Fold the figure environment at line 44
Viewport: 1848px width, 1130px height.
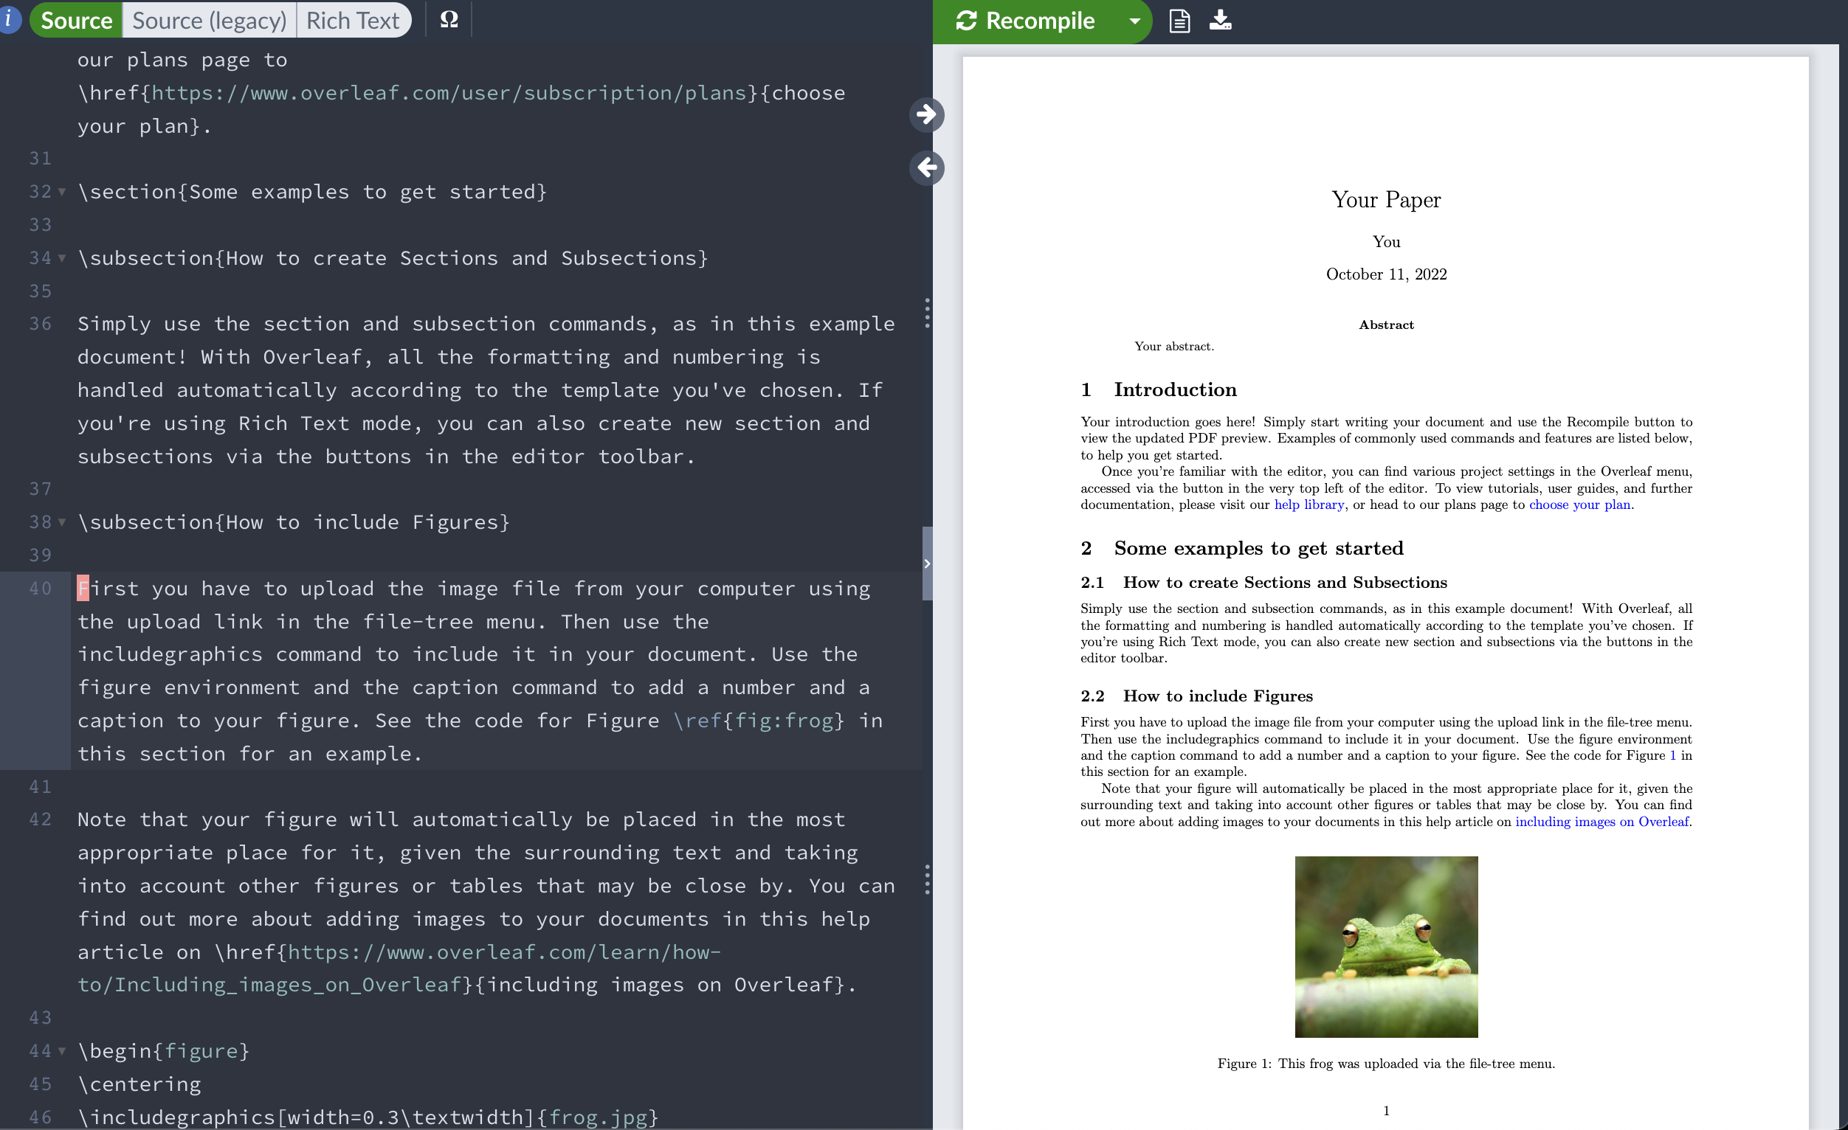(x=62, y=1051)
